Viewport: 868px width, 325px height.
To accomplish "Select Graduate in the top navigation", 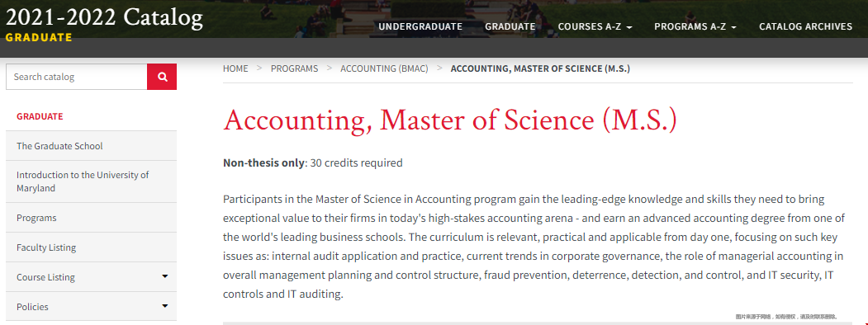I will coord(510,26).
